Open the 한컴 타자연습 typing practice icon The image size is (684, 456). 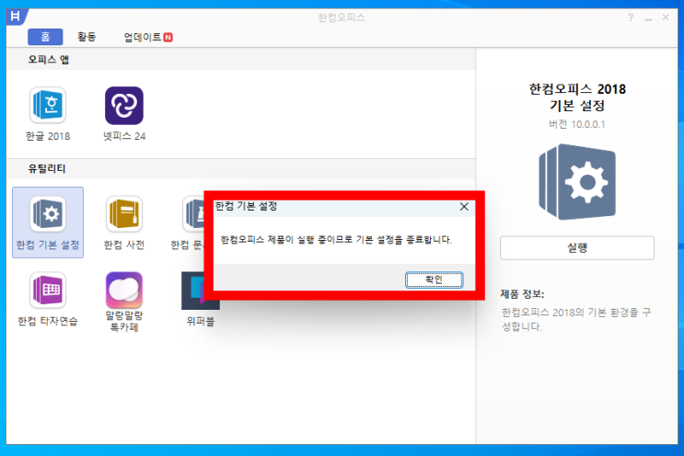point(48,290)
